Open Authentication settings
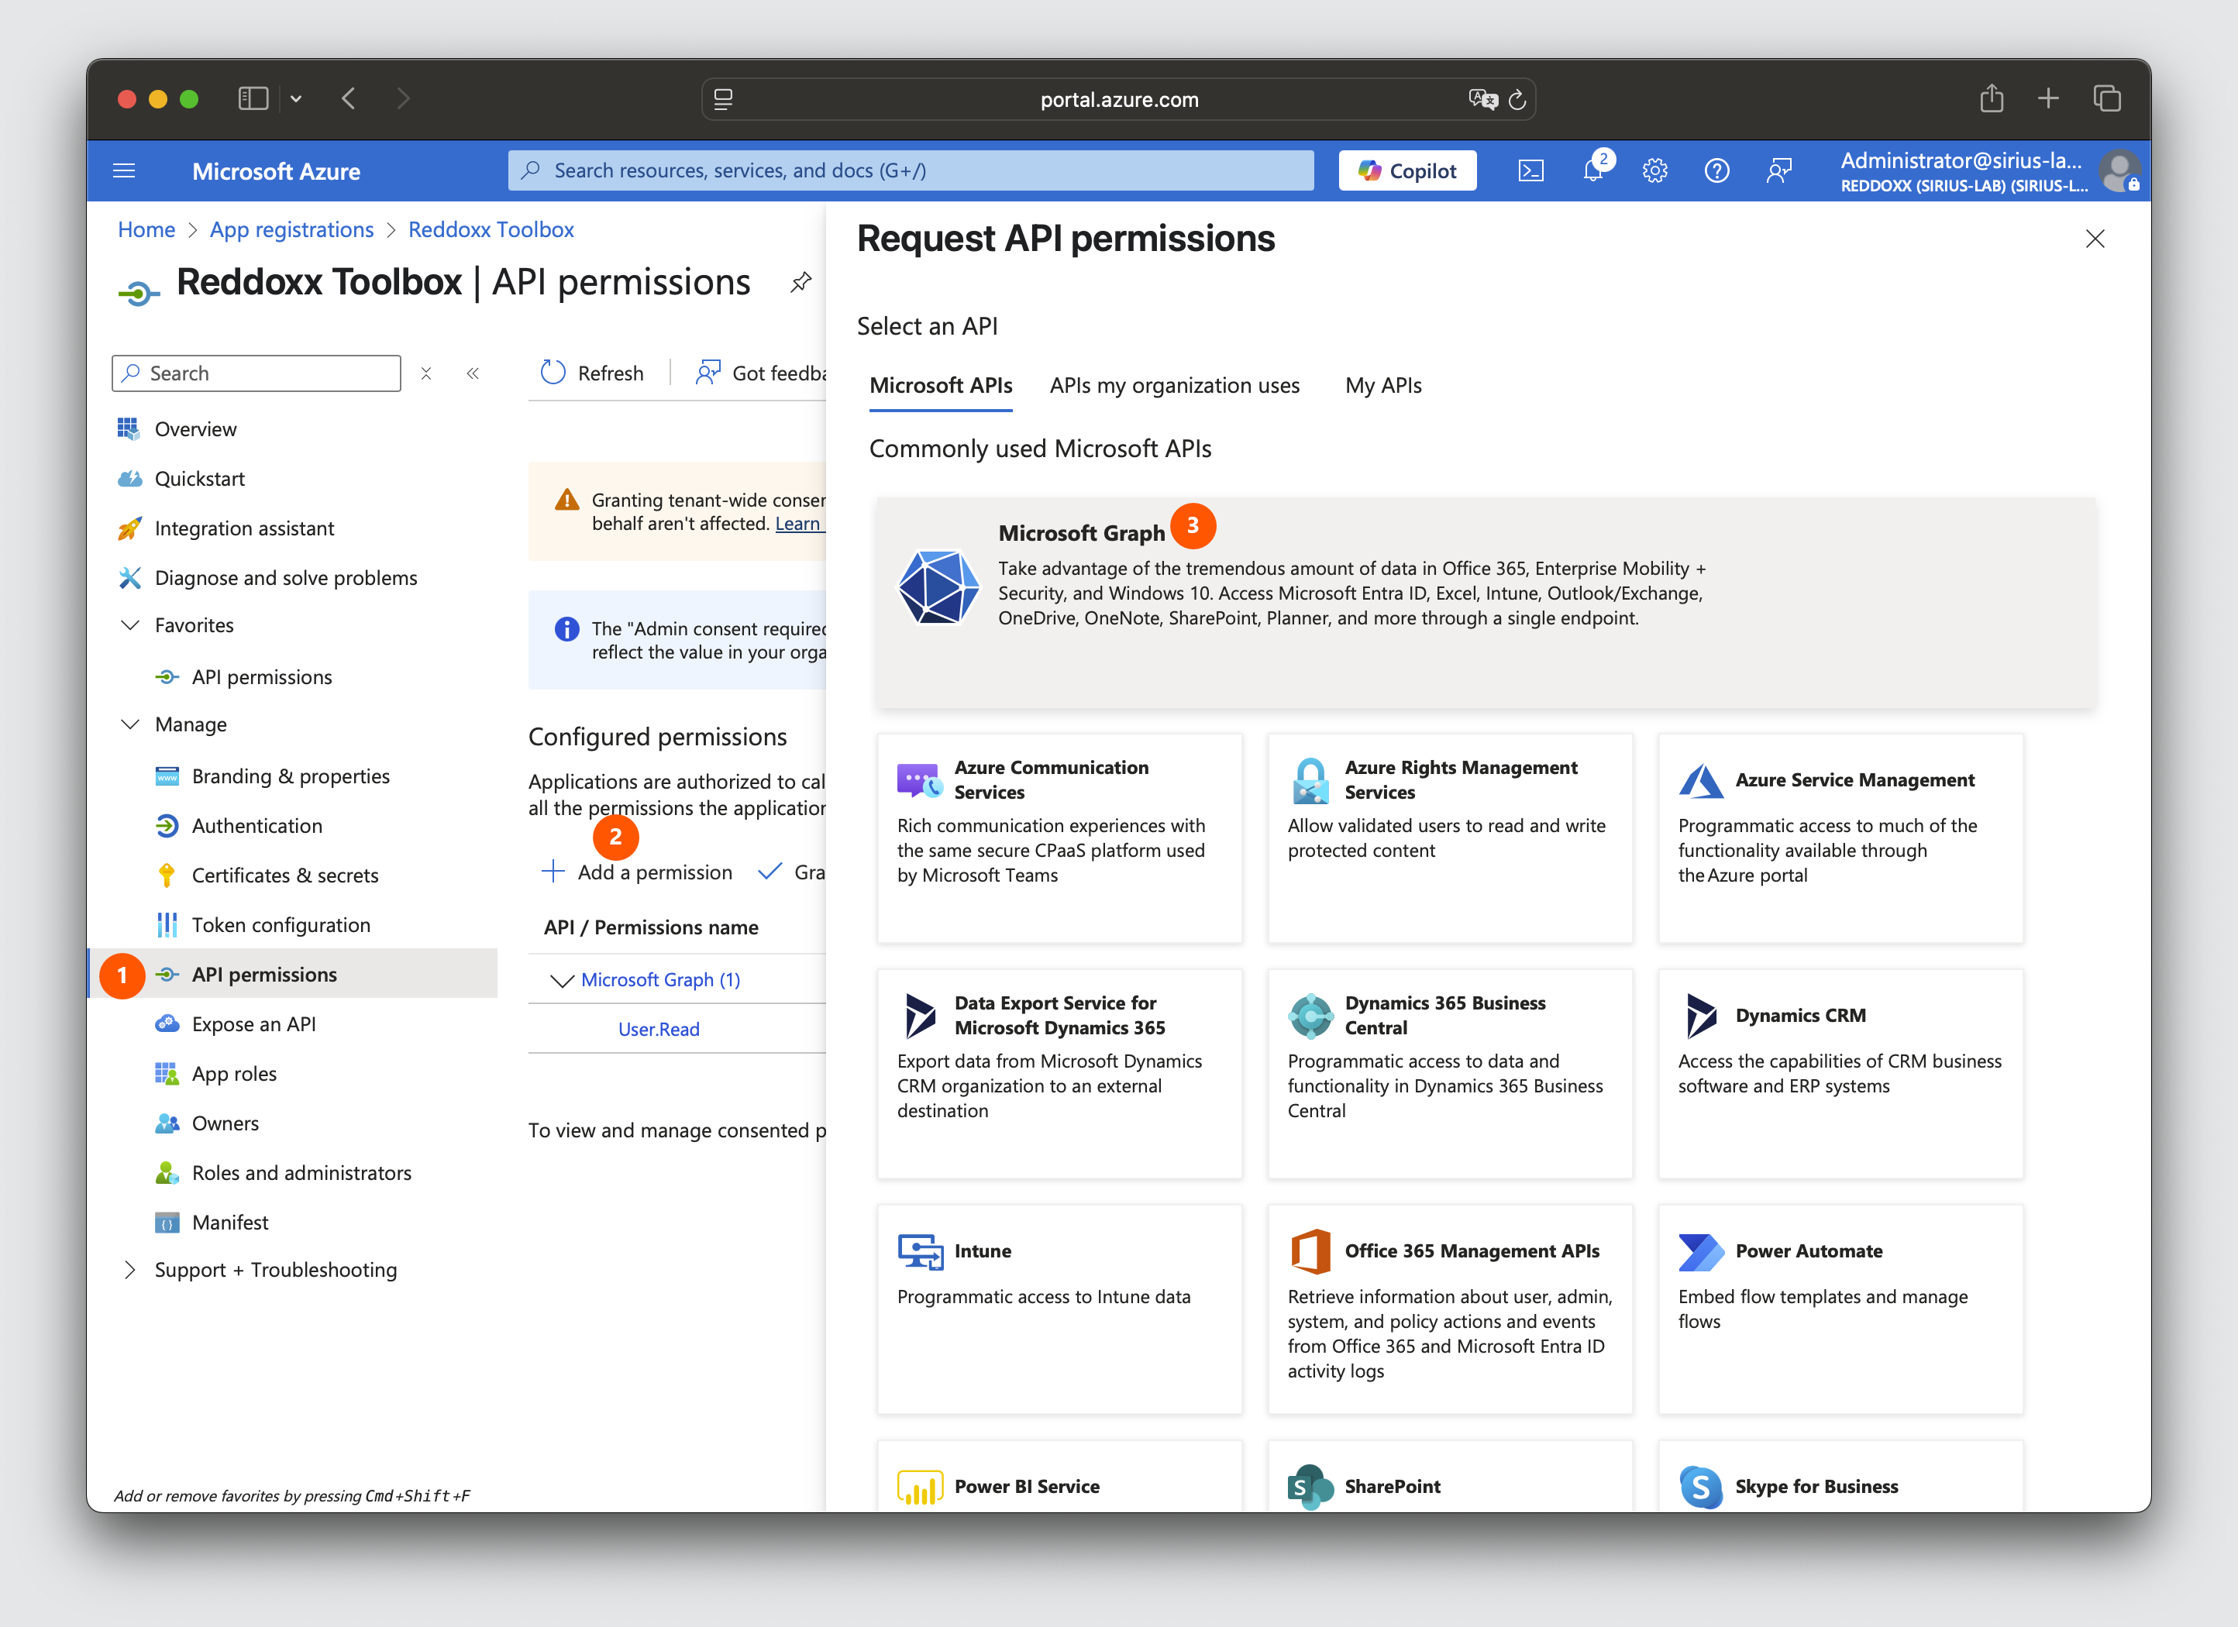Image resolution: width=2238 pixels, height=1627 pixels. click(x=257, y=826)
